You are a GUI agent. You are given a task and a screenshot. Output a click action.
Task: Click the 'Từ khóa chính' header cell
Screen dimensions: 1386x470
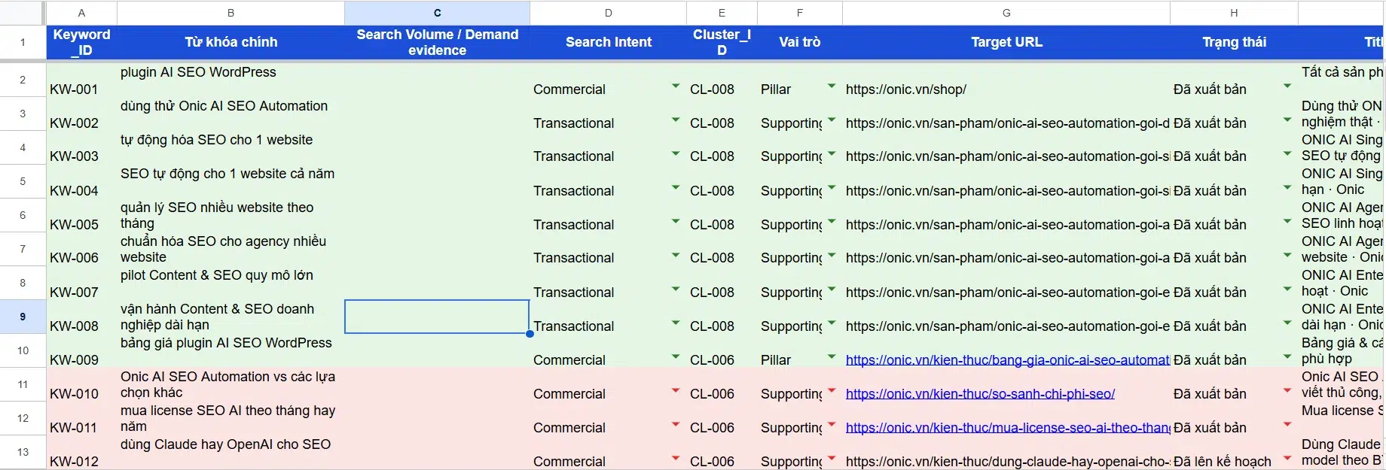(230, 42)
